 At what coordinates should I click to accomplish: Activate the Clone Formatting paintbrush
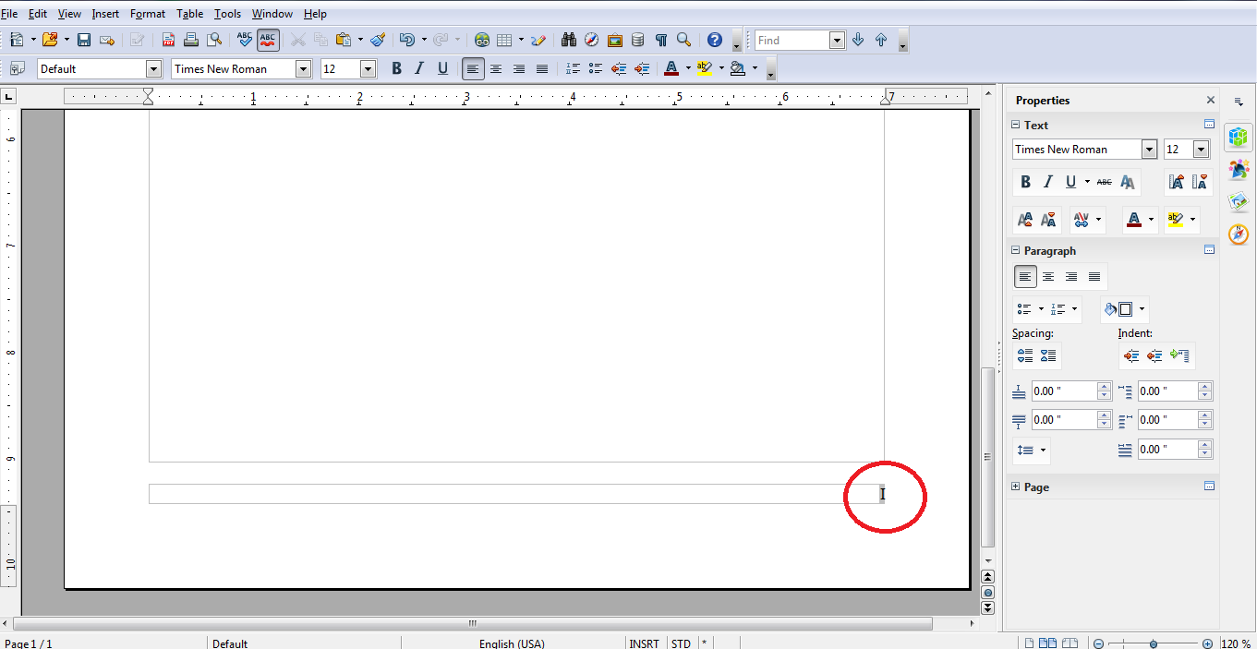pyautogui.click(x=377, y=40)
